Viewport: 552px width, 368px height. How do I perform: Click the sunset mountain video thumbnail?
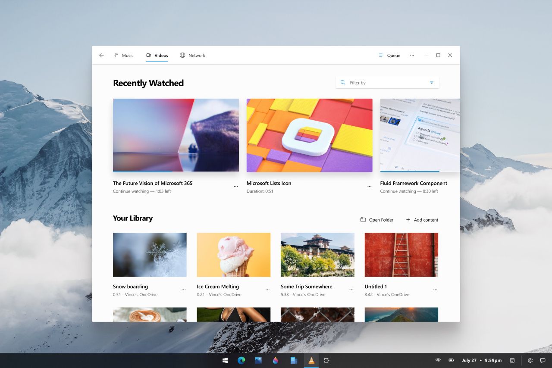point(401,315)
